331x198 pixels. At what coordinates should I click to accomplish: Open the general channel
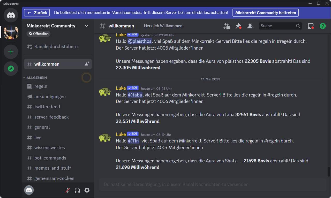(58, 127)
